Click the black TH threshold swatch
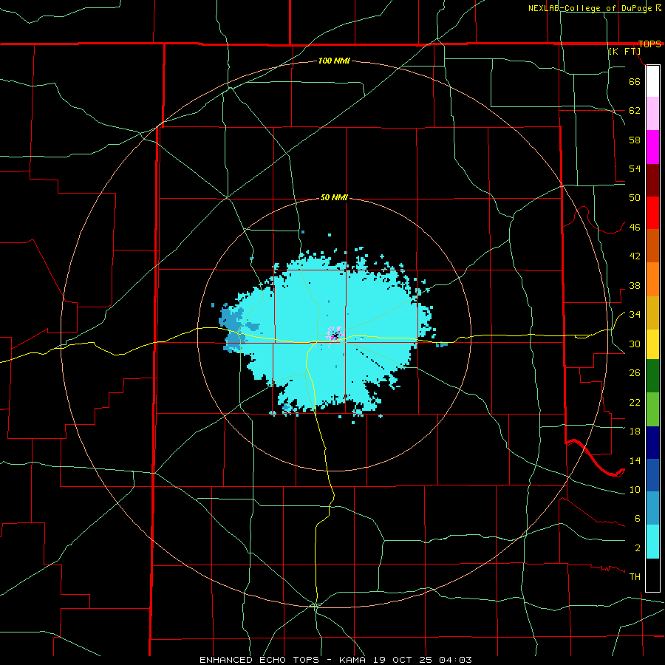This screenshot has height=665, width=665. tap(652, 575)
